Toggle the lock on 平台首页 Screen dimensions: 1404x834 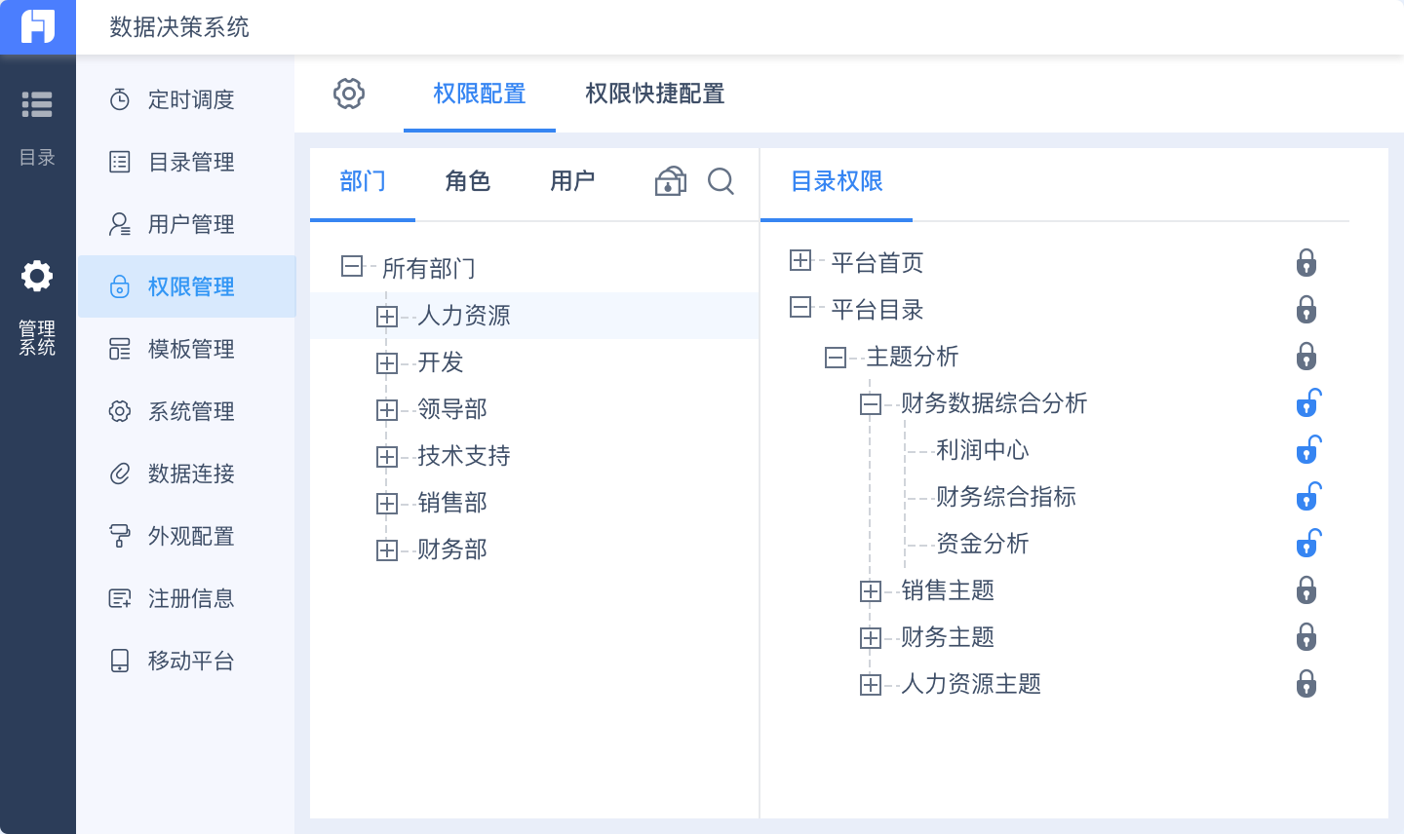(x=1307, y=262)
